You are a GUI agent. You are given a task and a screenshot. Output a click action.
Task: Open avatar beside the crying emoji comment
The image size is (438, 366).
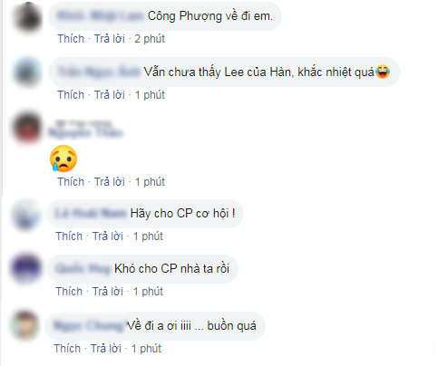[27, 128]
